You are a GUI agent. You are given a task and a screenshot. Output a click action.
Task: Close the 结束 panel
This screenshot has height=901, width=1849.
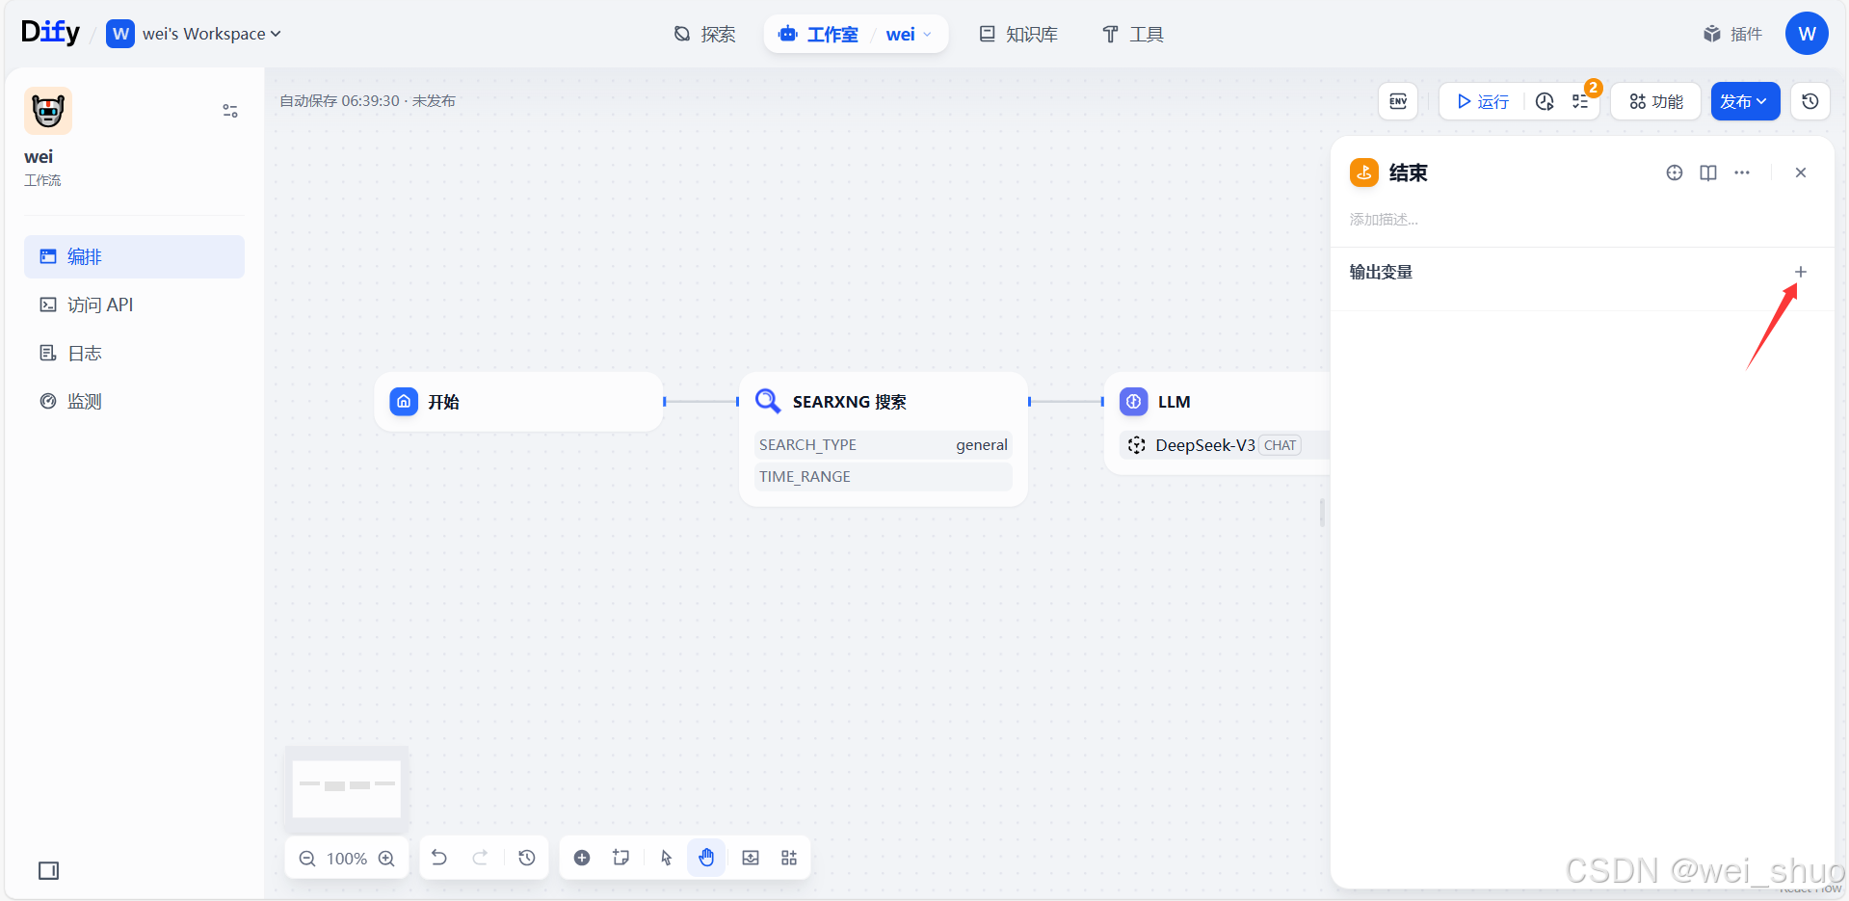(x=1801, y=172)
